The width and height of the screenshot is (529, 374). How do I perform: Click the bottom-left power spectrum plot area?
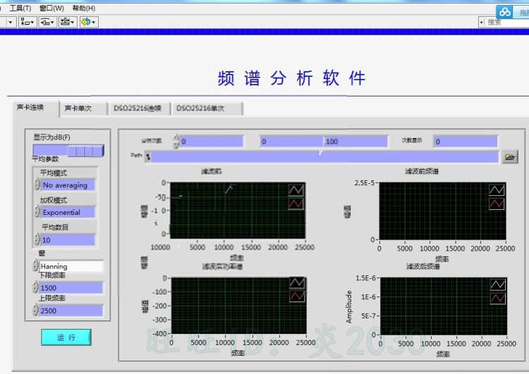point(239,306)
